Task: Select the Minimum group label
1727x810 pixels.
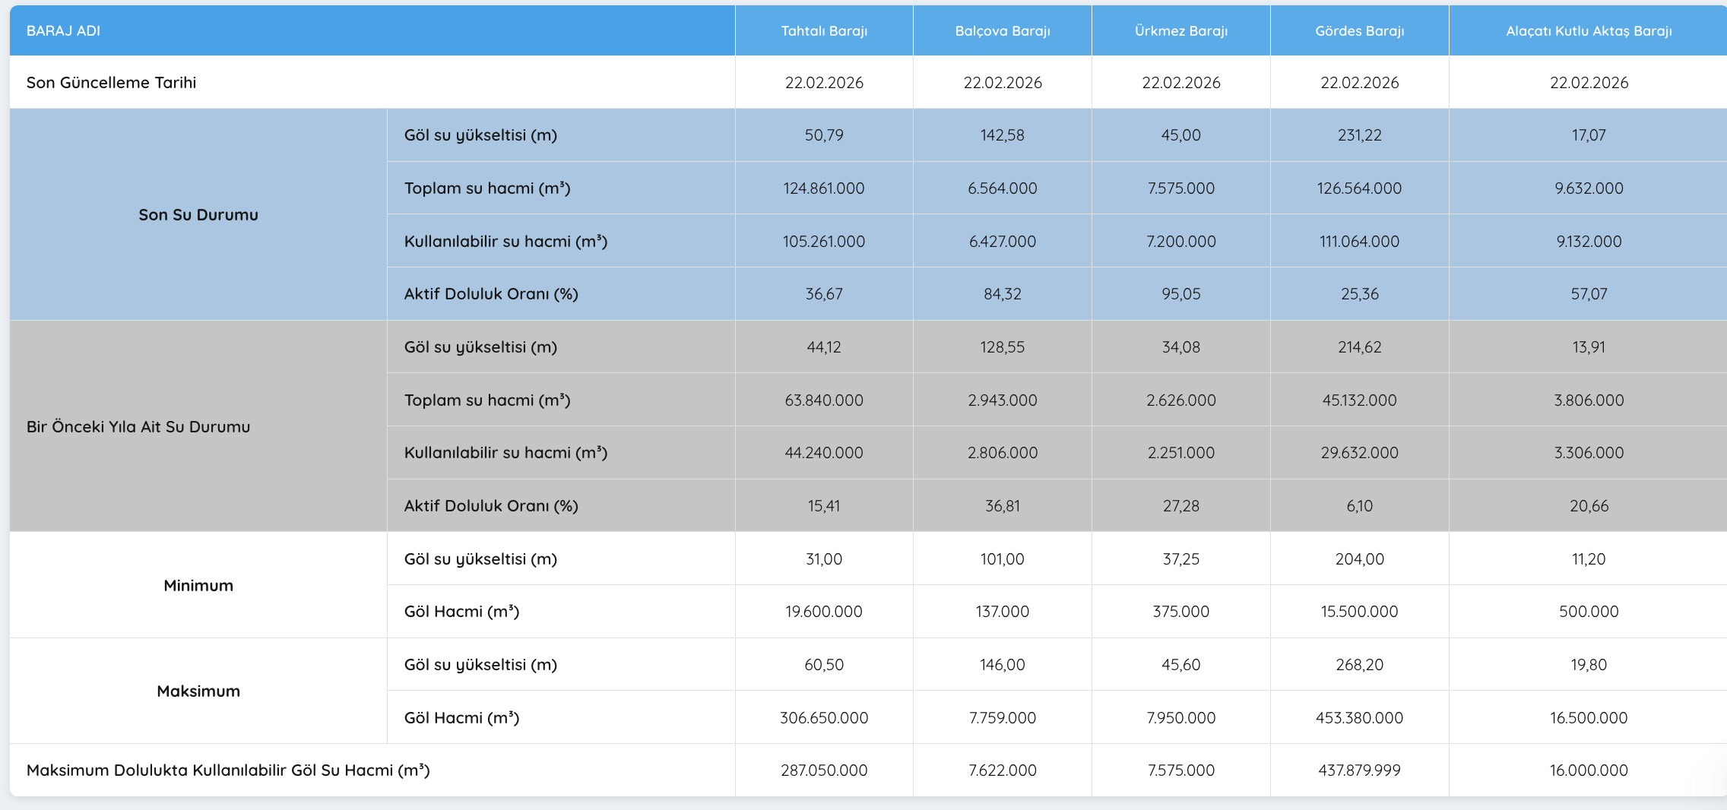Action: (x=198, y=586)
